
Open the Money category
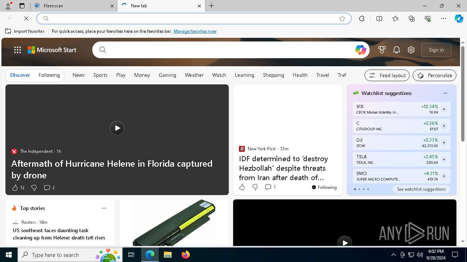[142, 75]
